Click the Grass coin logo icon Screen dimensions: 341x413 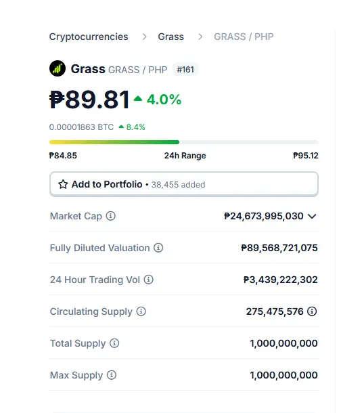pos(58,68)
